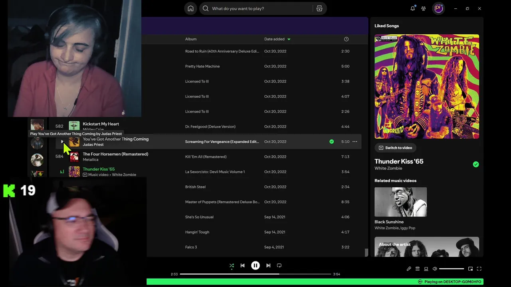Adjust the volume slider
Screen dimensions: 511x287
(452, 269)
